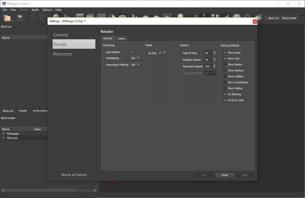Viewport: 305px width, 198px height.
Task: Open the View menu
Action: (x=13, y=10)
